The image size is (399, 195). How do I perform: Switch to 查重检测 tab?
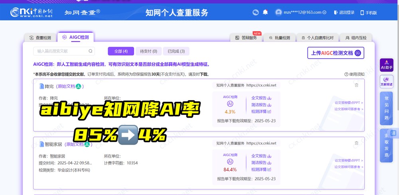[40, 37]
